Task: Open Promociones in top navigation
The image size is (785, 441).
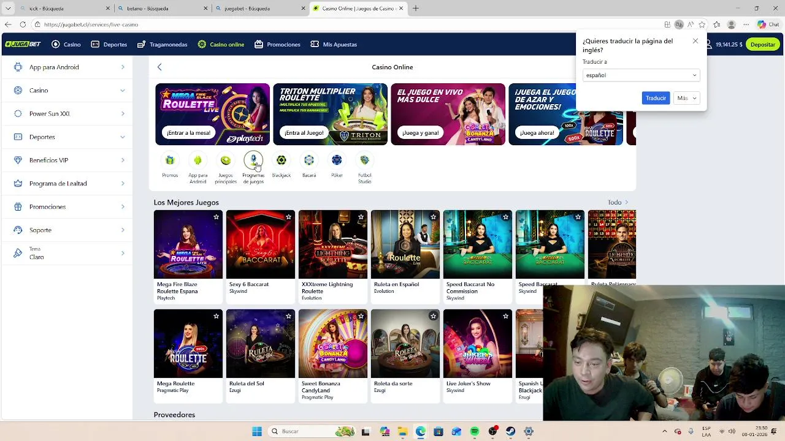Action: pyautogui.click(x=277, y=44)
